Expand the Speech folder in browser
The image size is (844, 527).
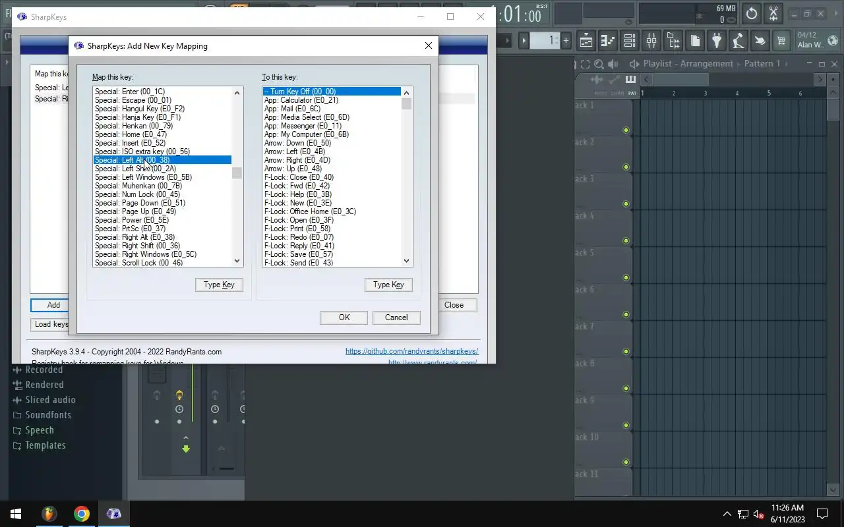(33, 430)
